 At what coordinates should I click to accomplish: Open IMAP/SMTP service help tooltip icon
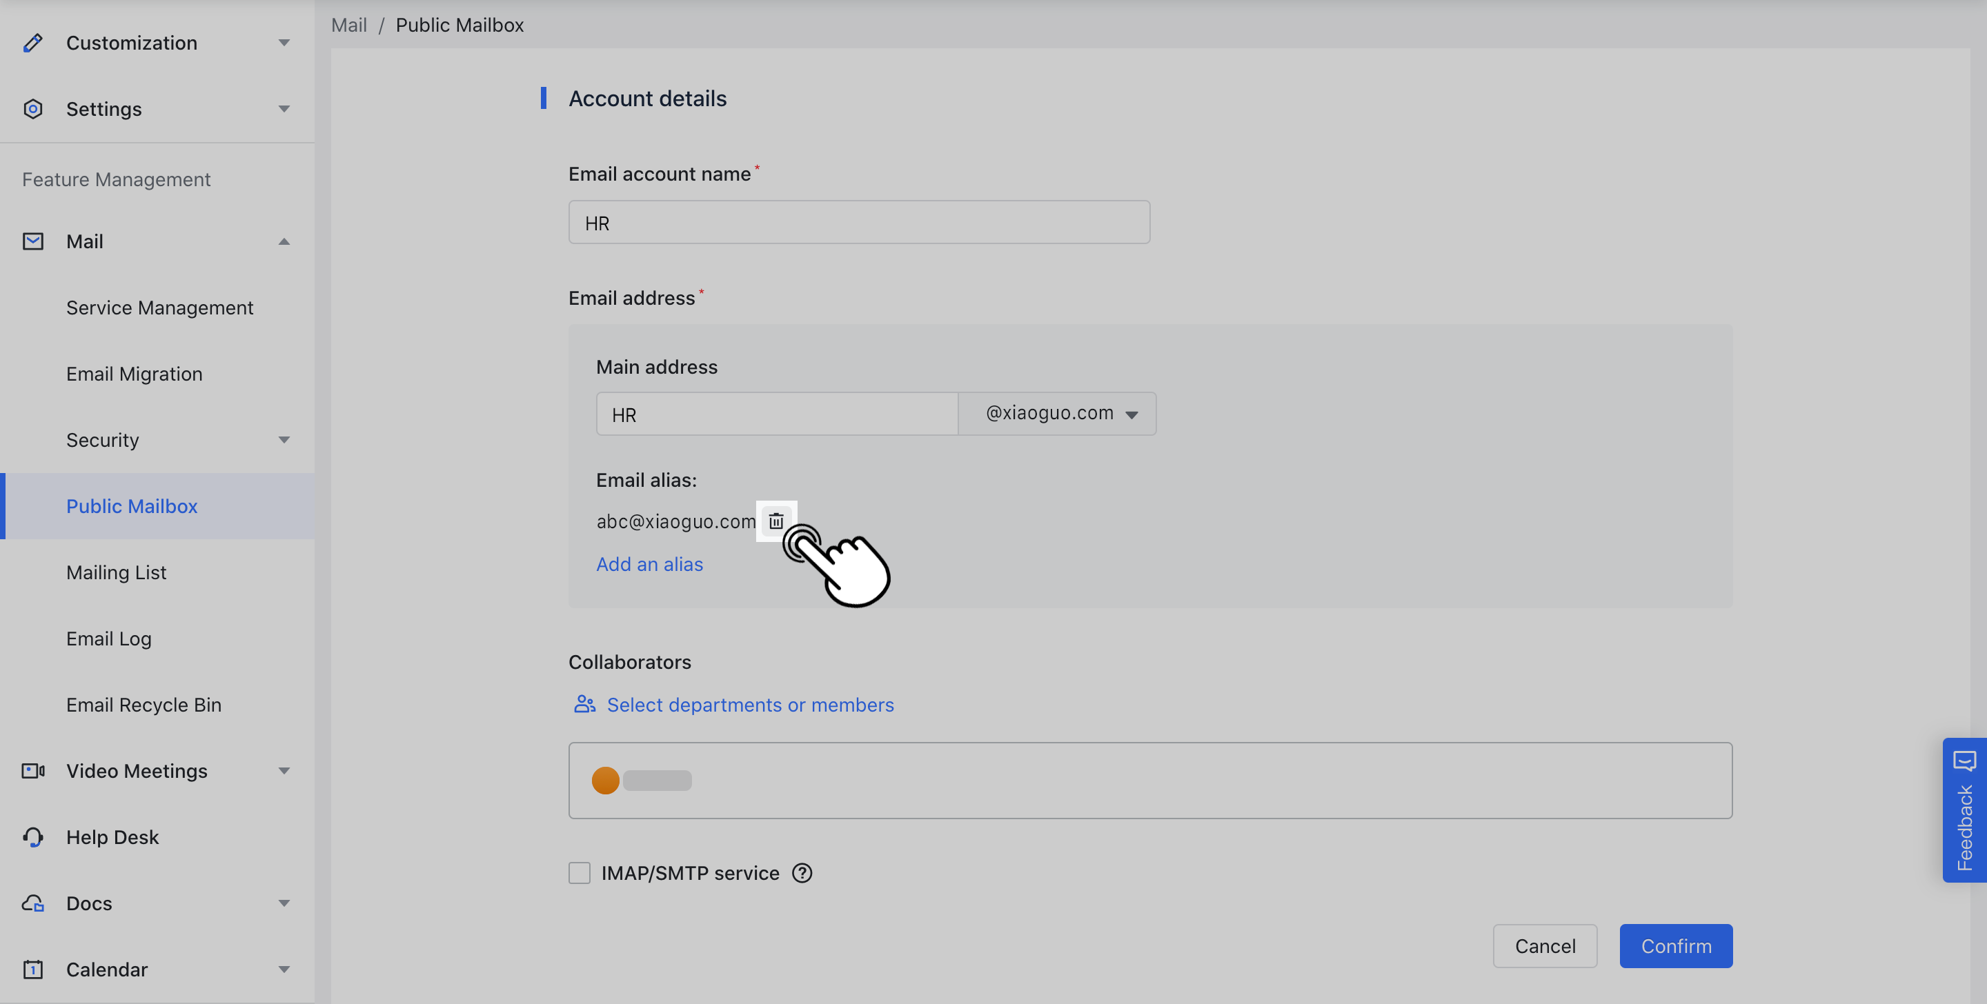(x=802, y=873)
